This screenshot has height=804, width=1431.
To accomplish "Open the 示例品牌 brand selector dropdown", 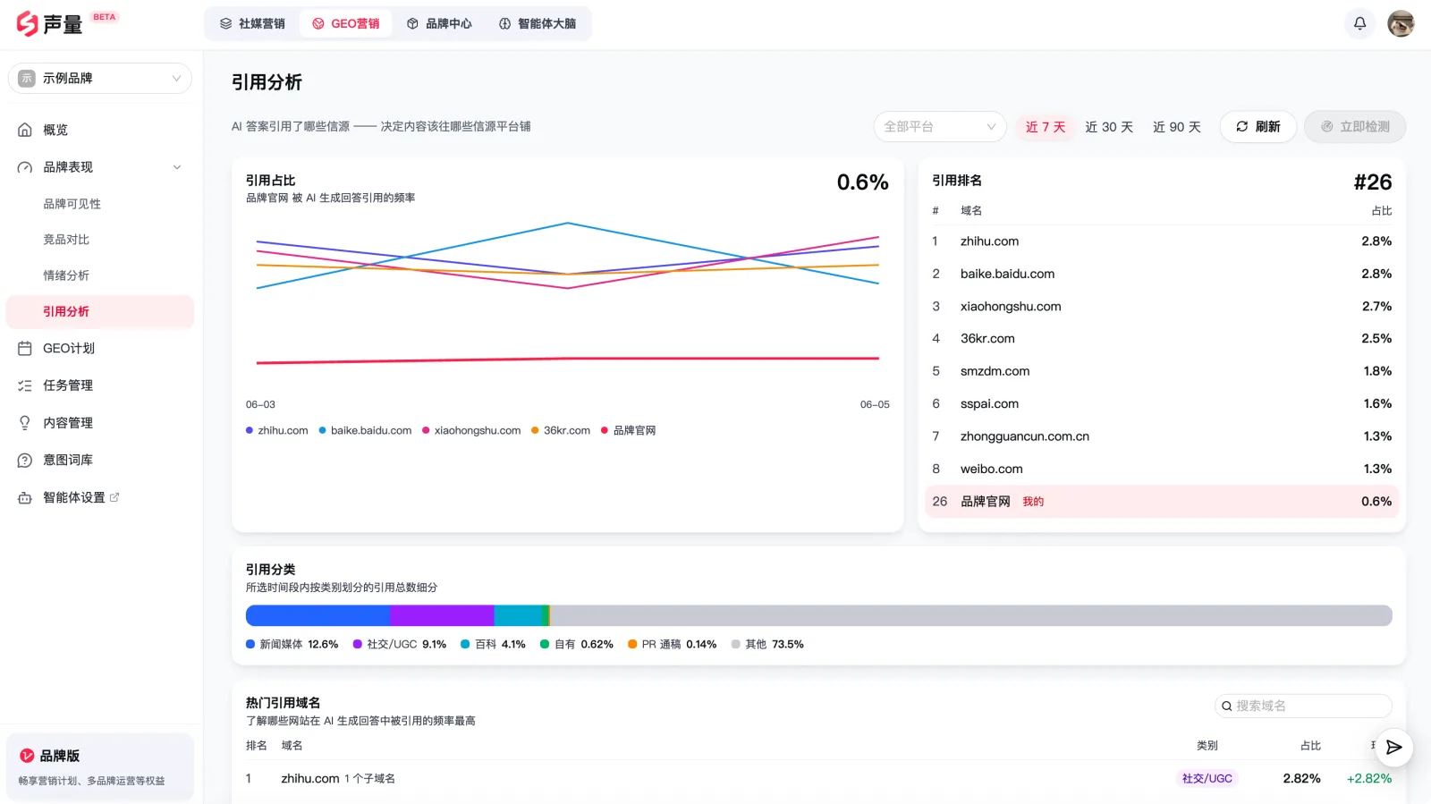I will coord(100,79).
